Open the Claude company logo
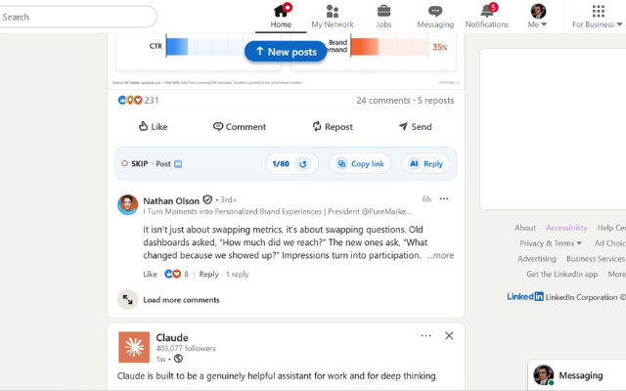This screenshot has width=626, height=391. pos(134,347)
